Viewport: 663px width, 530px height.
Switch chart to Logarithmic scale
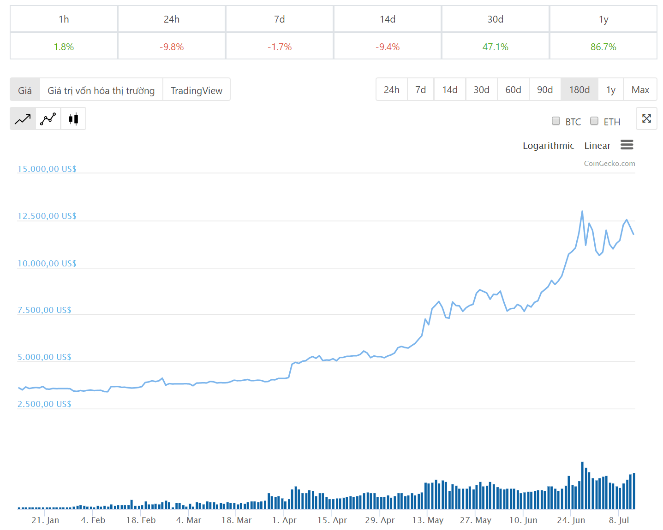coord(548,146)
